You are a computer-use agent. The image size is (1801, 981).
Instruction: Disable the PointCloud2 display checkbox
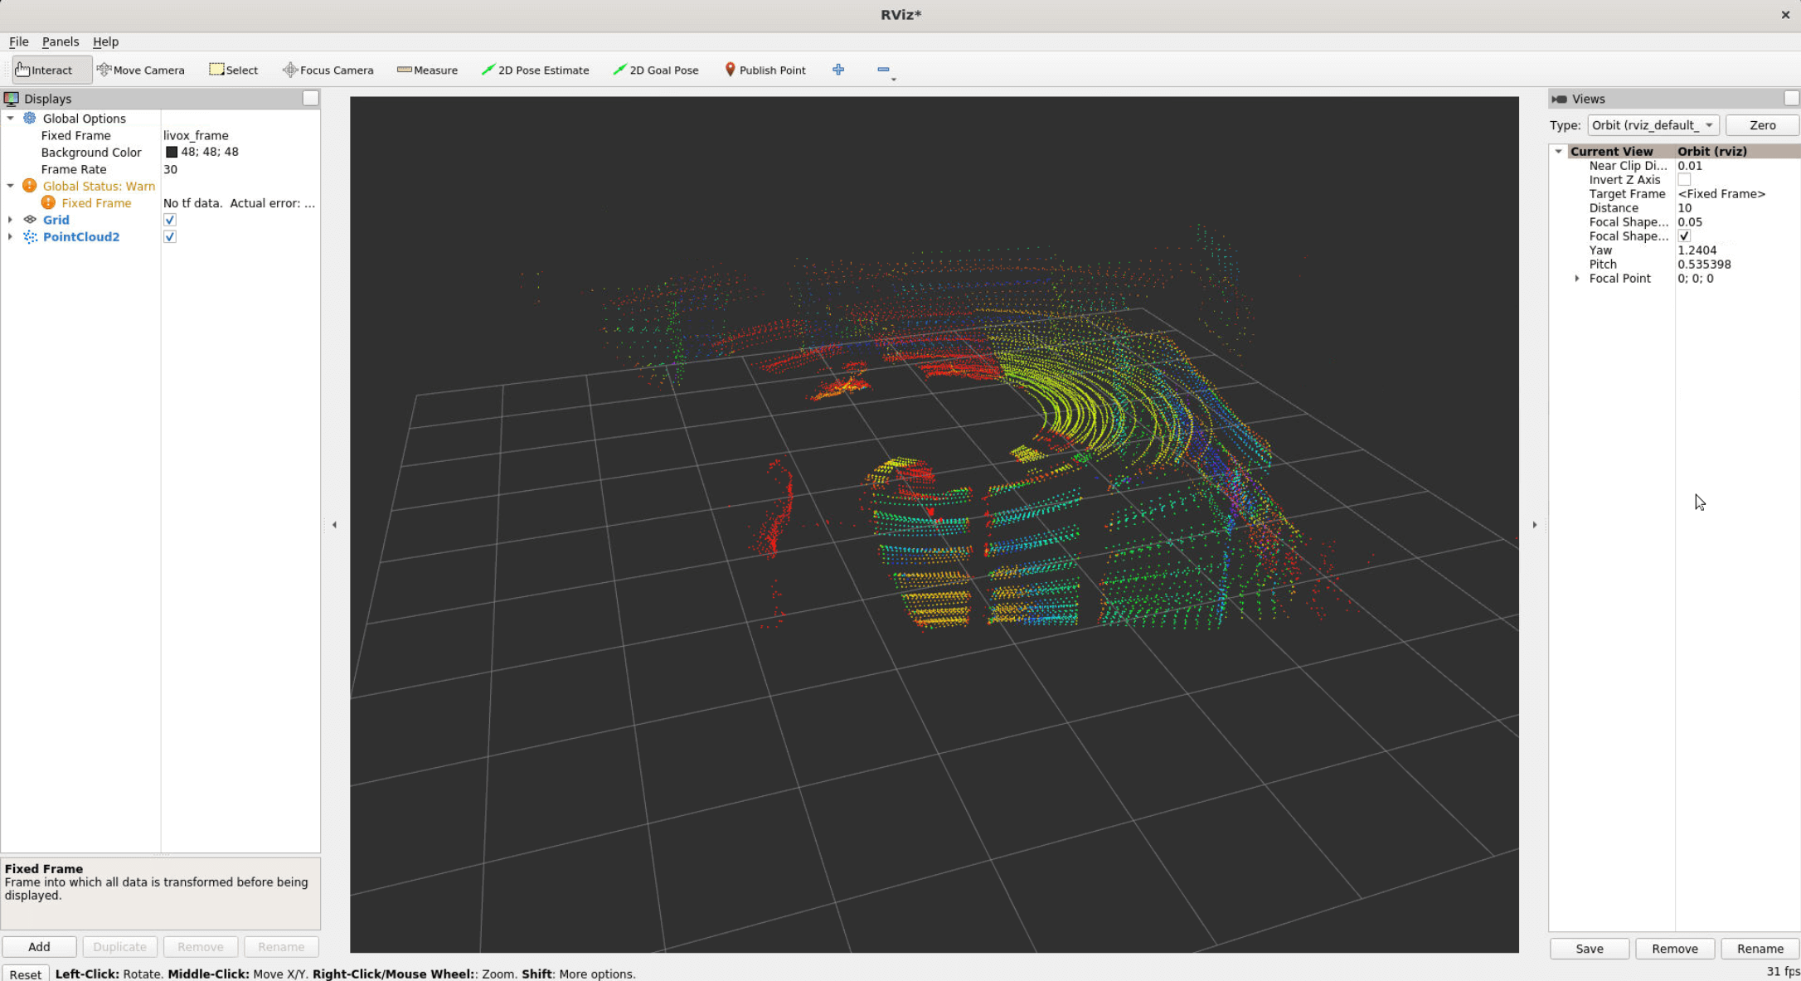[170, 236]
